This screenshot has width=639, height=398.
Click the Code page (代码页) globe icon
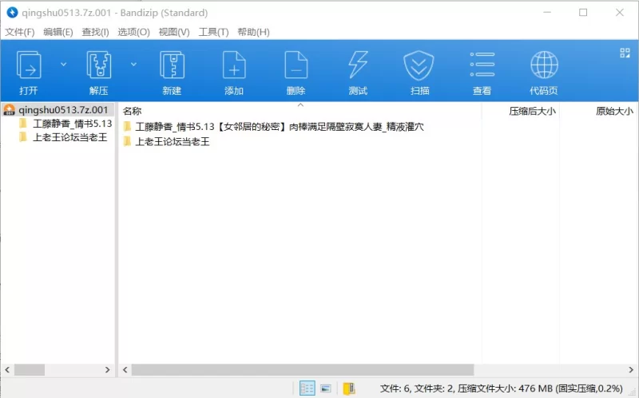[544, 65]
